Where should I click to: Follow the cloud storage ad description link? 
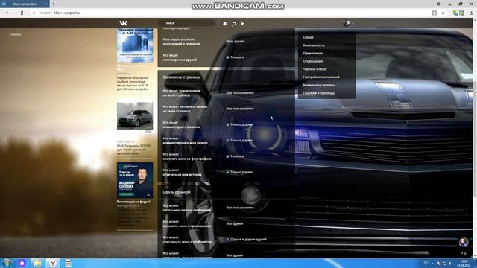[133, 83]
